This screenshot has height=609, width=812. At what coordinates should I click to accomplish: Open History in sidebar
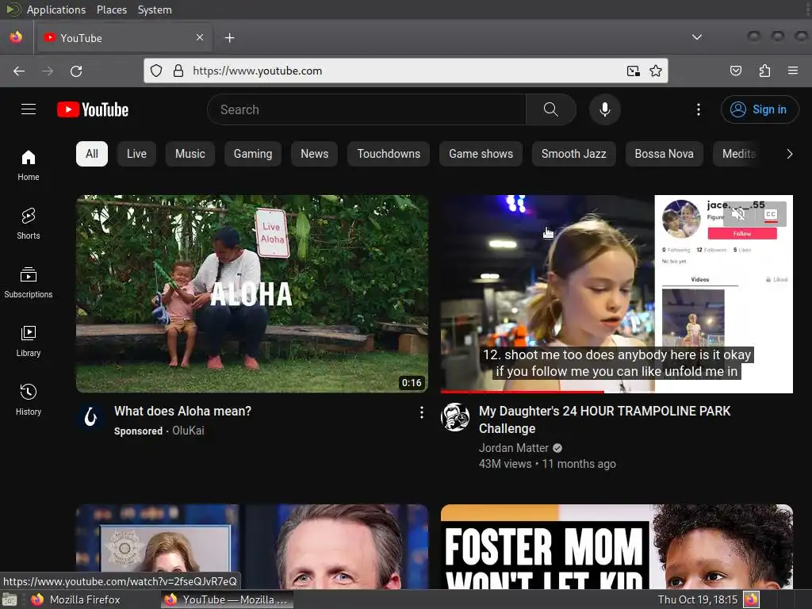(x=29, y=400)
